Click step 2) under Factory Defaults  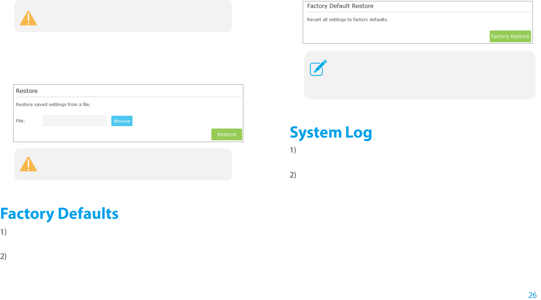coord(3,256)
